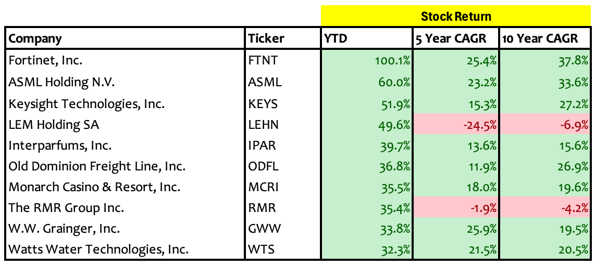Select the Interparfums, Inc. cell
This screenshot has width=595, height=266.
[x=125, y=145]
